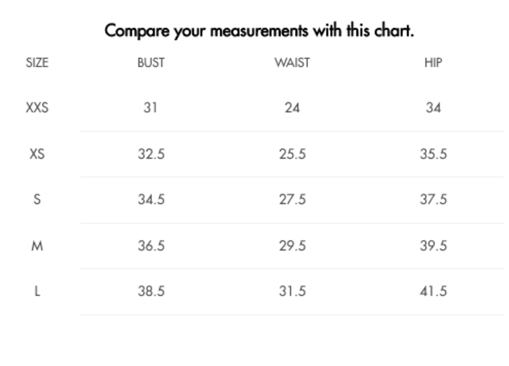Click the M waist value 29.5
Screen dimensions: 509x366
[x=292, y=246]
